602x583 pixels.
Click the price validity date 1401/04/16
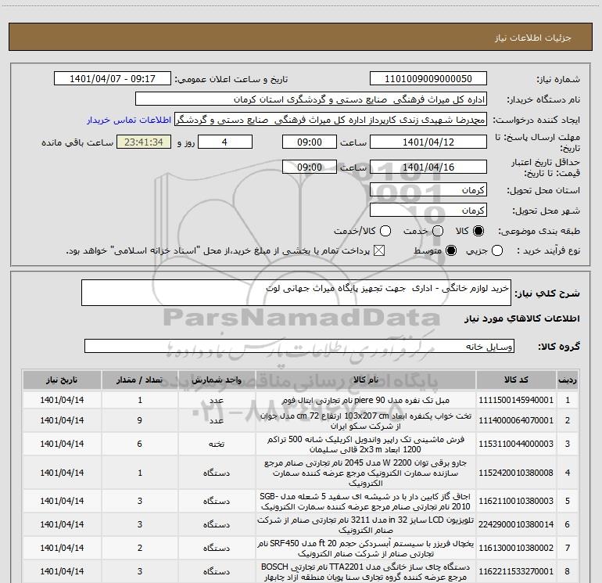coord(428,167)
